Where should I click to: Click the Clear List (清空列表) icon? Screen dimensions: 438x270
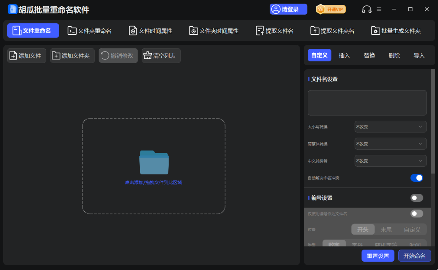coord(147,56)
